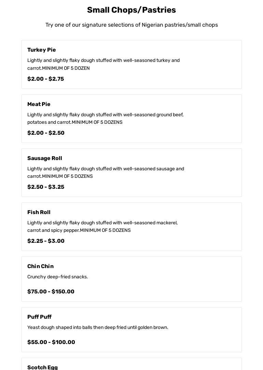263x370 pixels.
Task: Click the Fish Roll mackerel description
Action: pyautogui.click(x=102, y=226)
